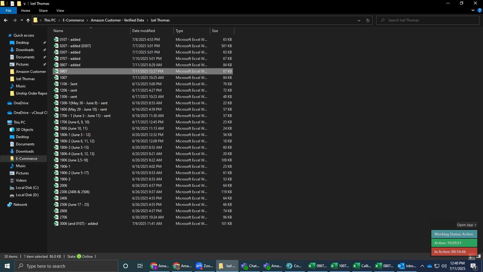Open Quick access in navigation pane

pyautogui.click(x=24, y=35)
